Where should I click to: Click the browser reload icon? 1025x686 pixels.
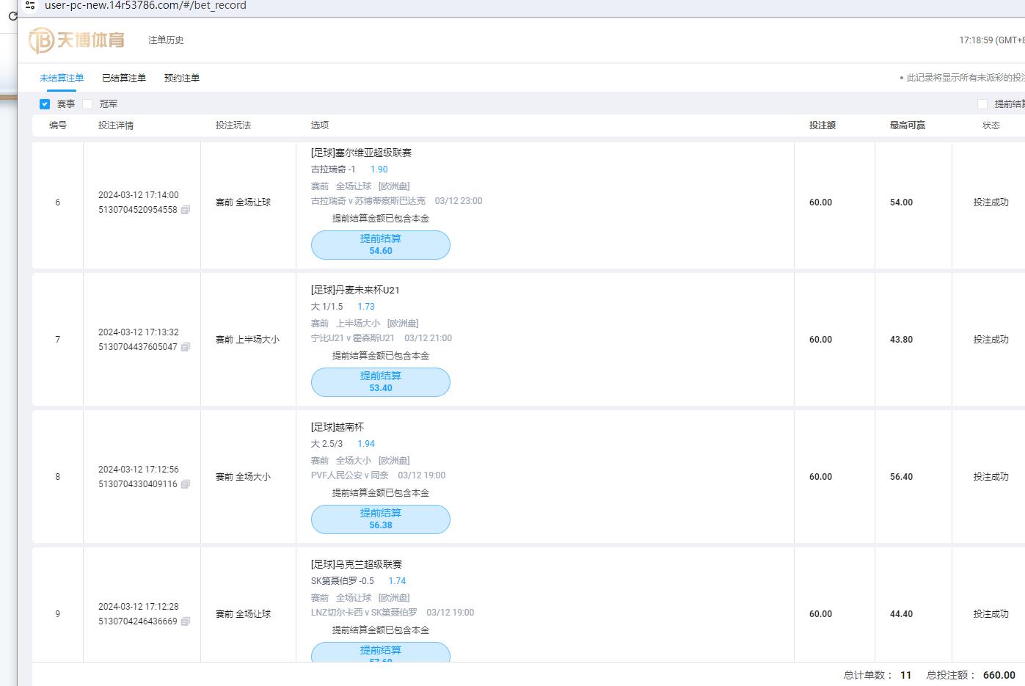[12, 15]
